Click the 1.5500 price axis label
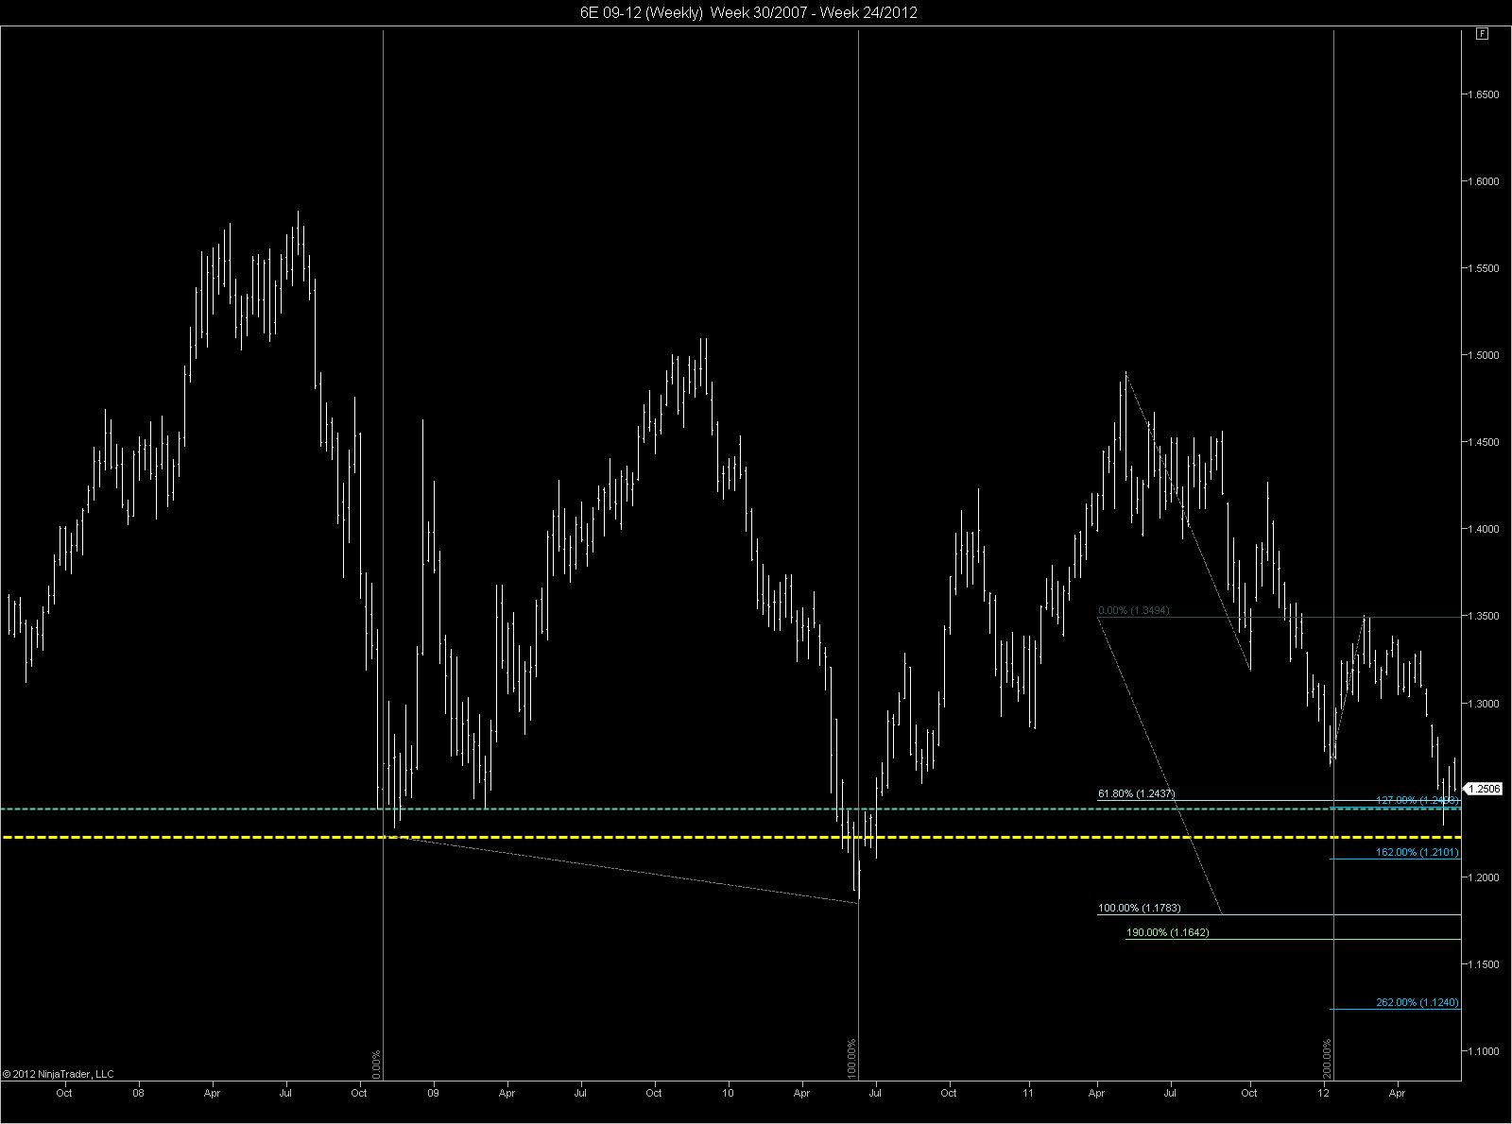Viewport: 1512px width, 1124px height. (1484, 268)
